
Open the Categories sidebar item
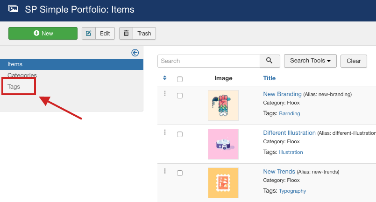pos(22,75)
